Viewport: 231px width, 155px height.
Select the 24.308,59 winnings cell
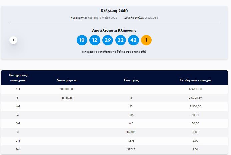(195, 98)
